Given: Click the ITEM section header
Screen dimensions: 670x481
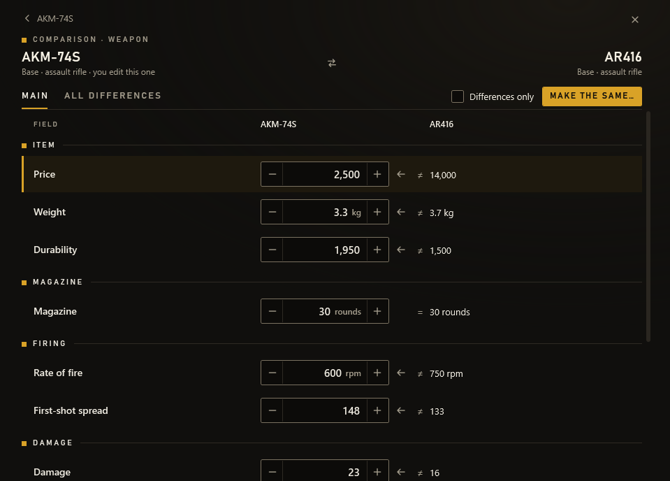Looking at the screenshot, I should [43, 145].
